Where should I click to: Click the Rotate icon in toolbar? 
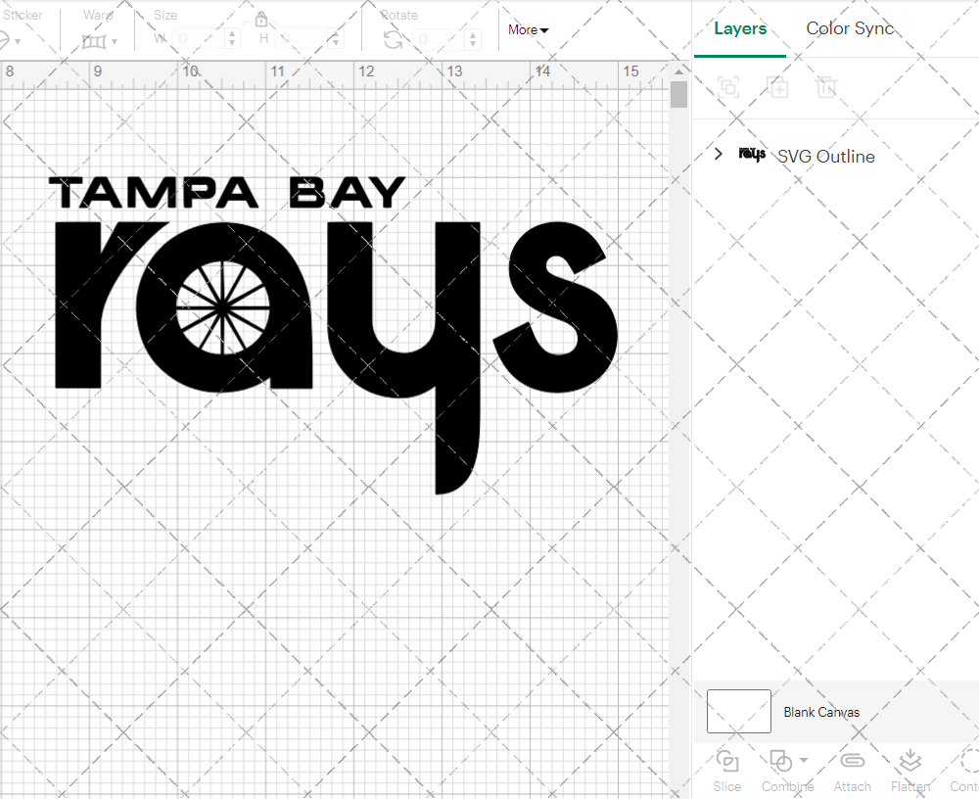393,39
